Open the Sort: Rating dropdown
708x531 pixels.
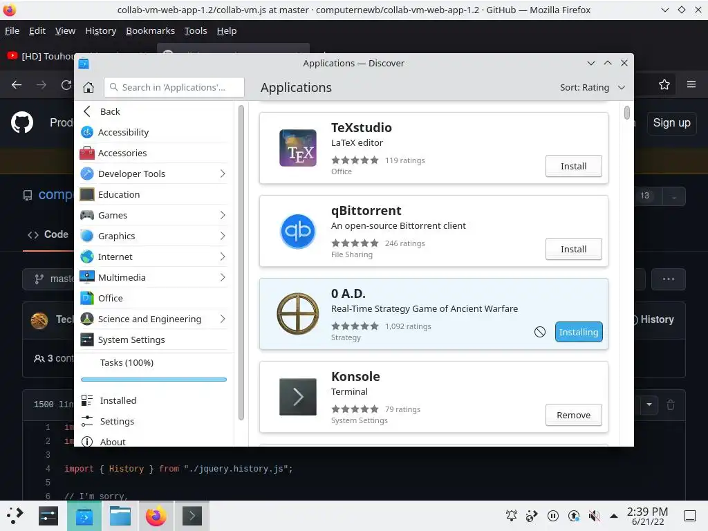[593, 88]
